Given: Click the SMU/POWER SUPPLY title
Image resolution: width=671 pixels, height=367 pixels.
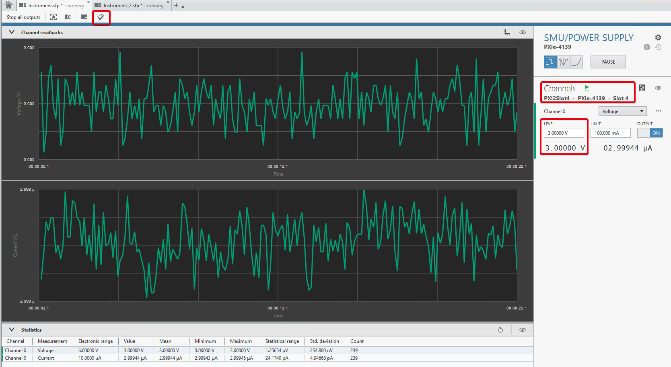Looking at the screenshot, I should (x=589, y=38).
